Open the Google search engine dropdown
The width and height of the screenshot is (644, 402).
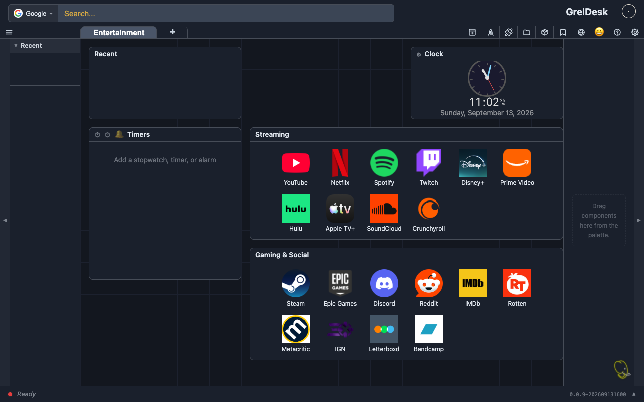coord(33,13)
